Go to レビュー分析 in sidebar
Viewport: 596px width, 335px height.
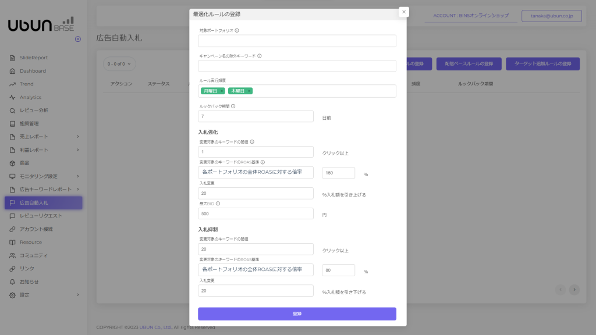point(34,111)
